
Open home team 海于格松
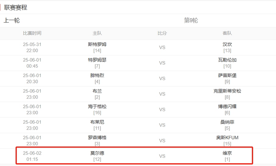tap(97, 106)
